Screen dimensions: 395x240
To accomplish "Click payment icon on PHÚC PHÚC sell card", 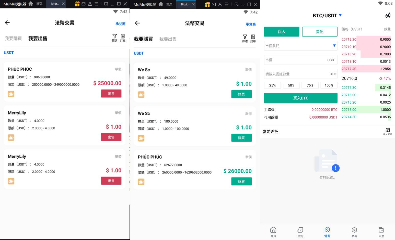I will (x=11, y=94).
